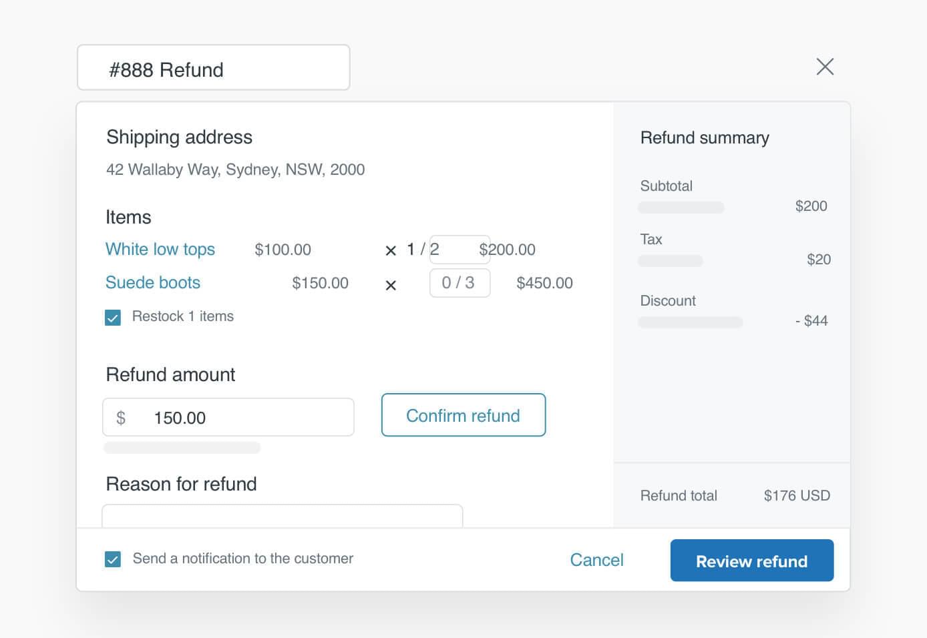
Task: Click the $176 USD refund total
Action: tap(797, 496)
